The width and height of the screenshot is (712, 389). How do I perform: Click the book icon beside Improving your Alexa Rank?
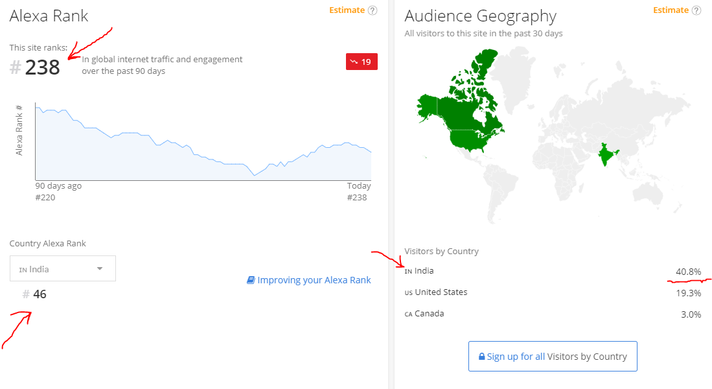click(251, 280)
